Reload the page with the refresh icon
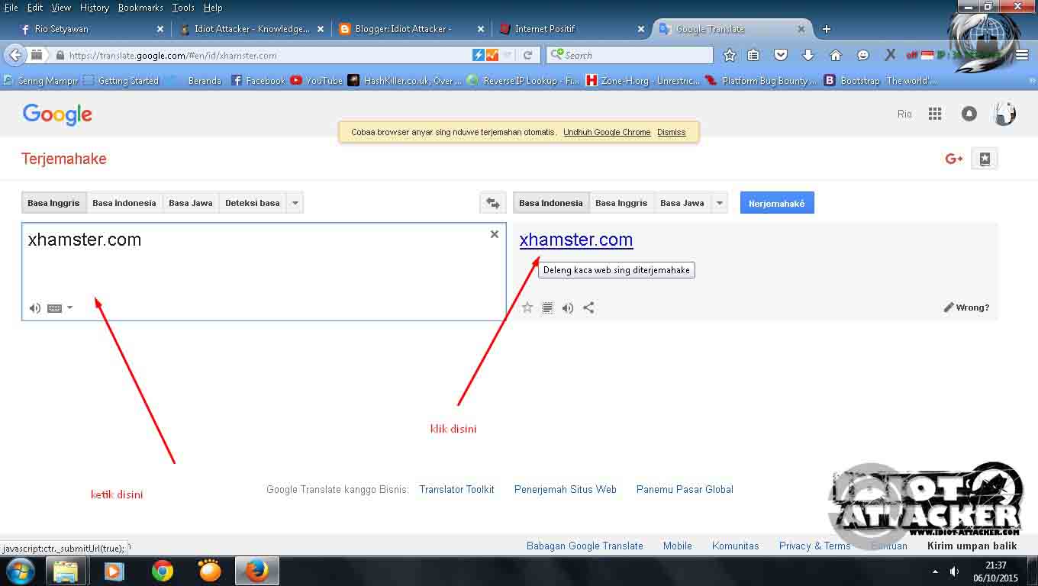This screenshot has height=586, width=1038. point(527,55)
